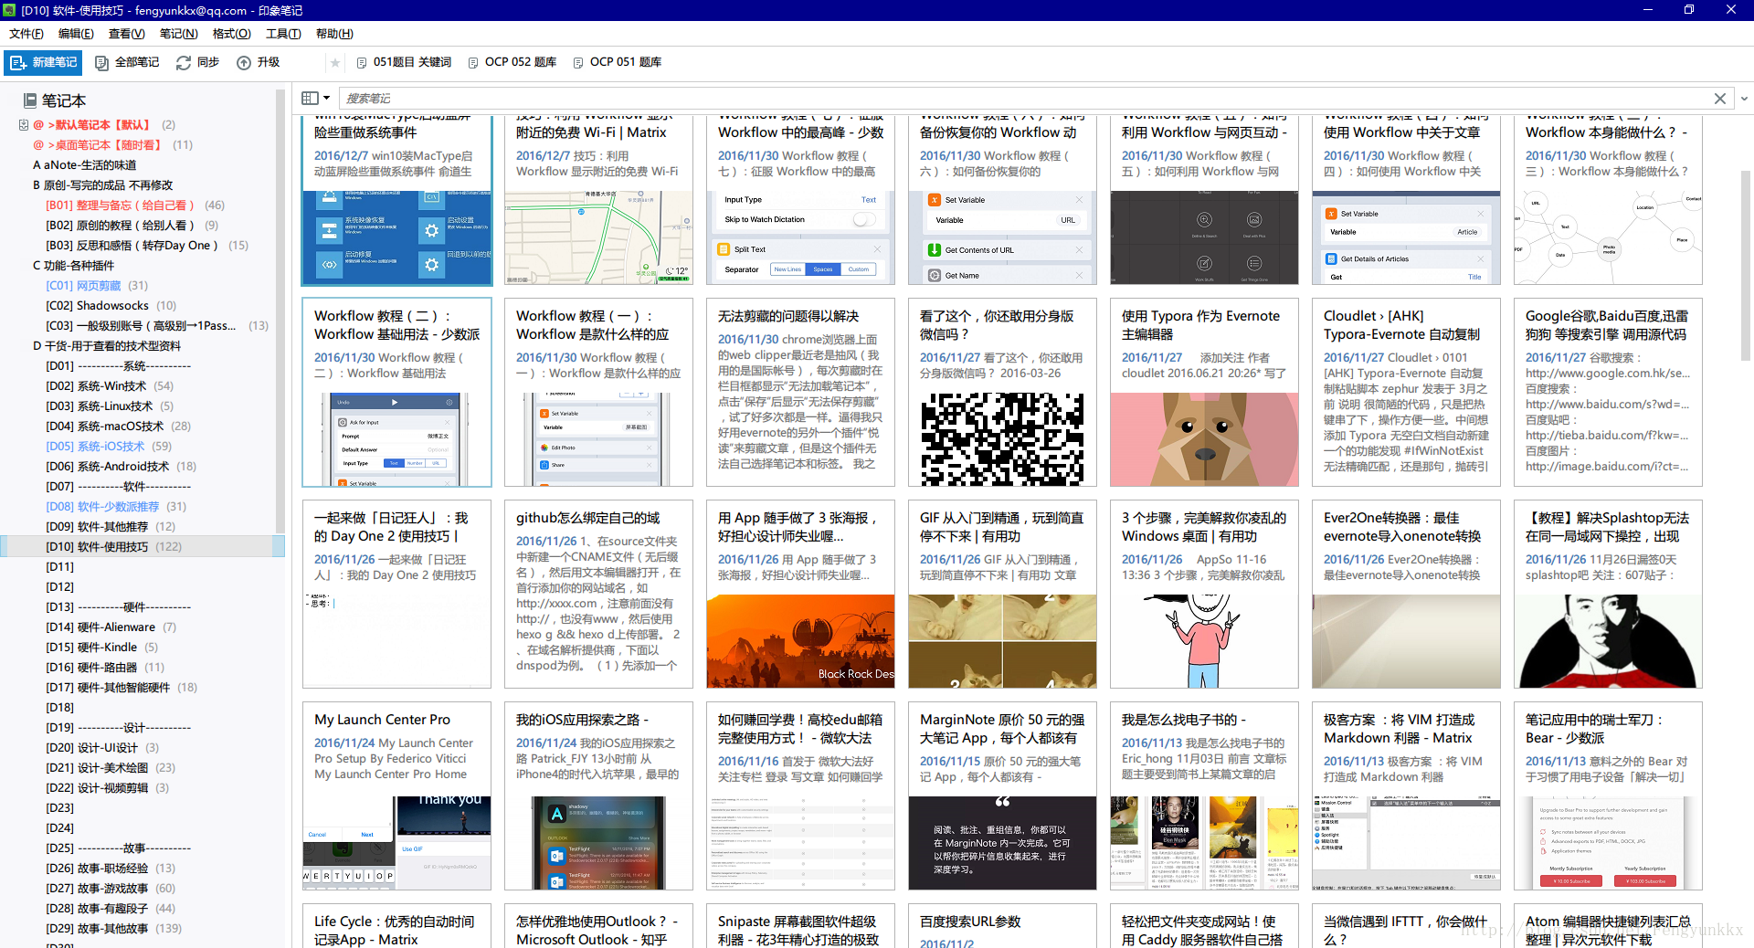Open note Google谷歌,Baidu百度 搜索引擎源代码
This screenshot has width=1754, height=948.
(1608, 392)
